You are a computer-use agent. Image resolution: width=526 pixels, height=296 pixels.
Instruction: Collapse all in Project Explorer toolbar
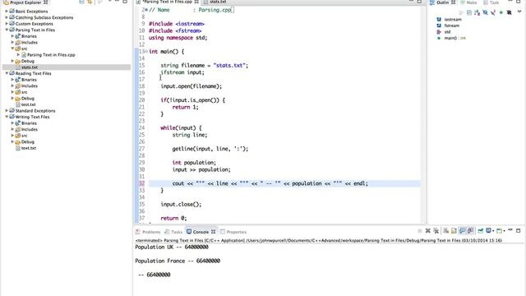pos(81,2)
